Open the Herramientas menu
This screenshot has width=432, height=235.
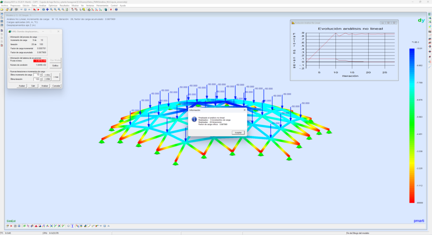click(x=103, y=5)
